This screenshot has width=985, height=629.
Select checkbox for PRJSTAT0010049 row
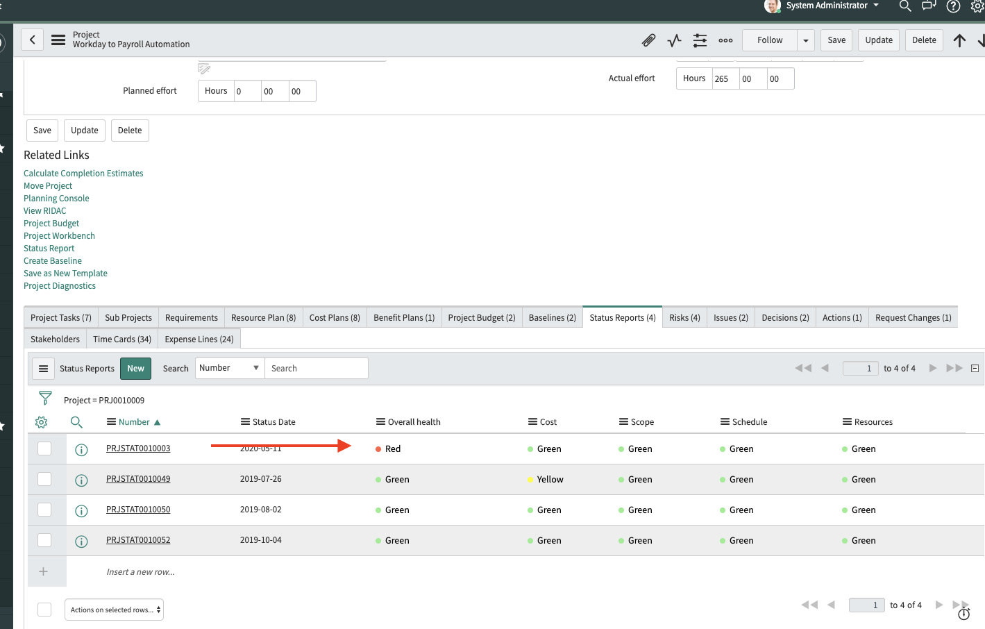point(44,479)
